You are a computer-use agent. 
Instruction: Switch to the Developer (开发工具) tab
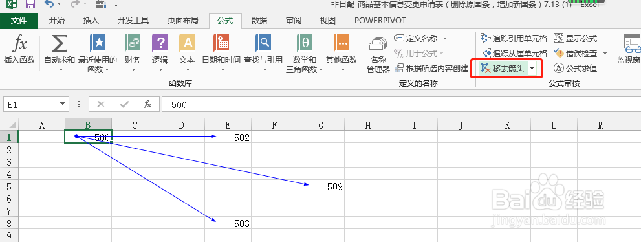133,21
